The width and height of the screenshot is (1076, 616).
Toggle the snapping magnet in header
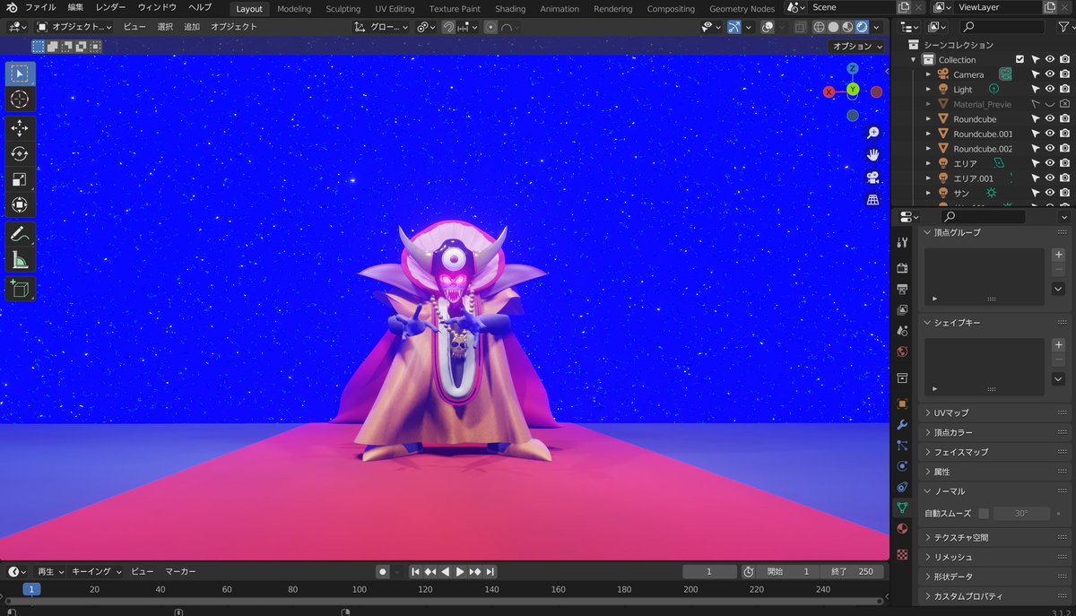click(448, 27)
